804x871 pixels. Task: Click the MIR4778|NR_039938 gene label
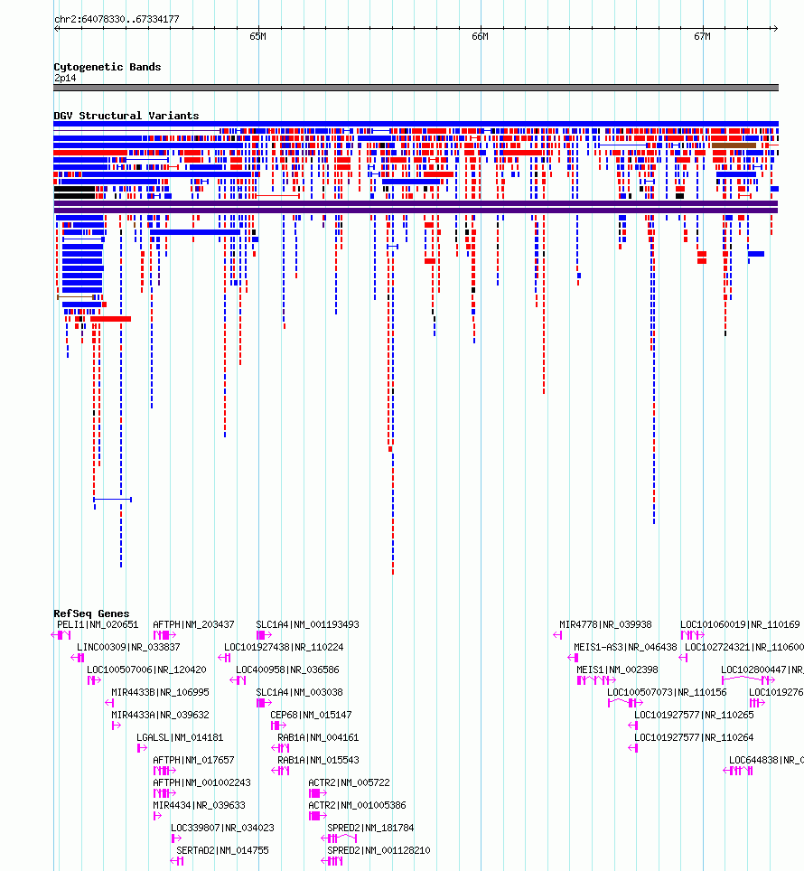coord(606,624)
